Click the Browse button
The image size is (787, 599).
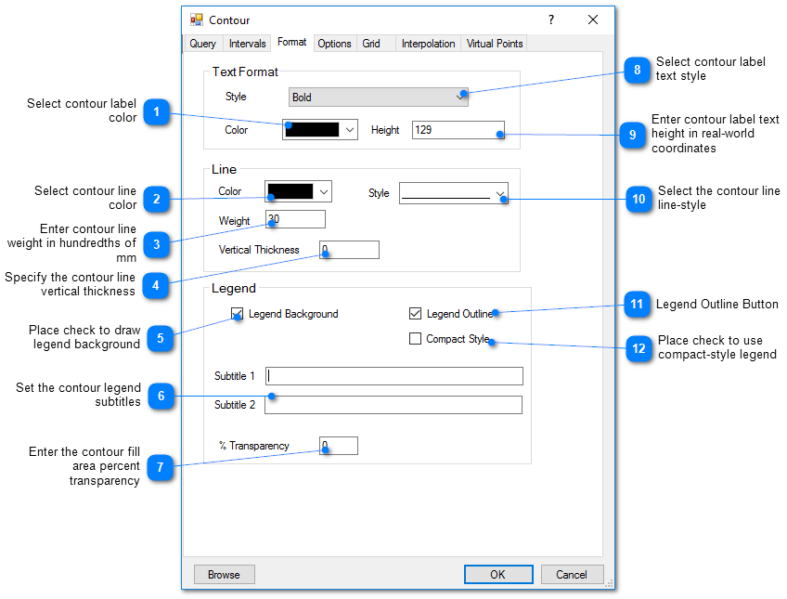(224, 575)
